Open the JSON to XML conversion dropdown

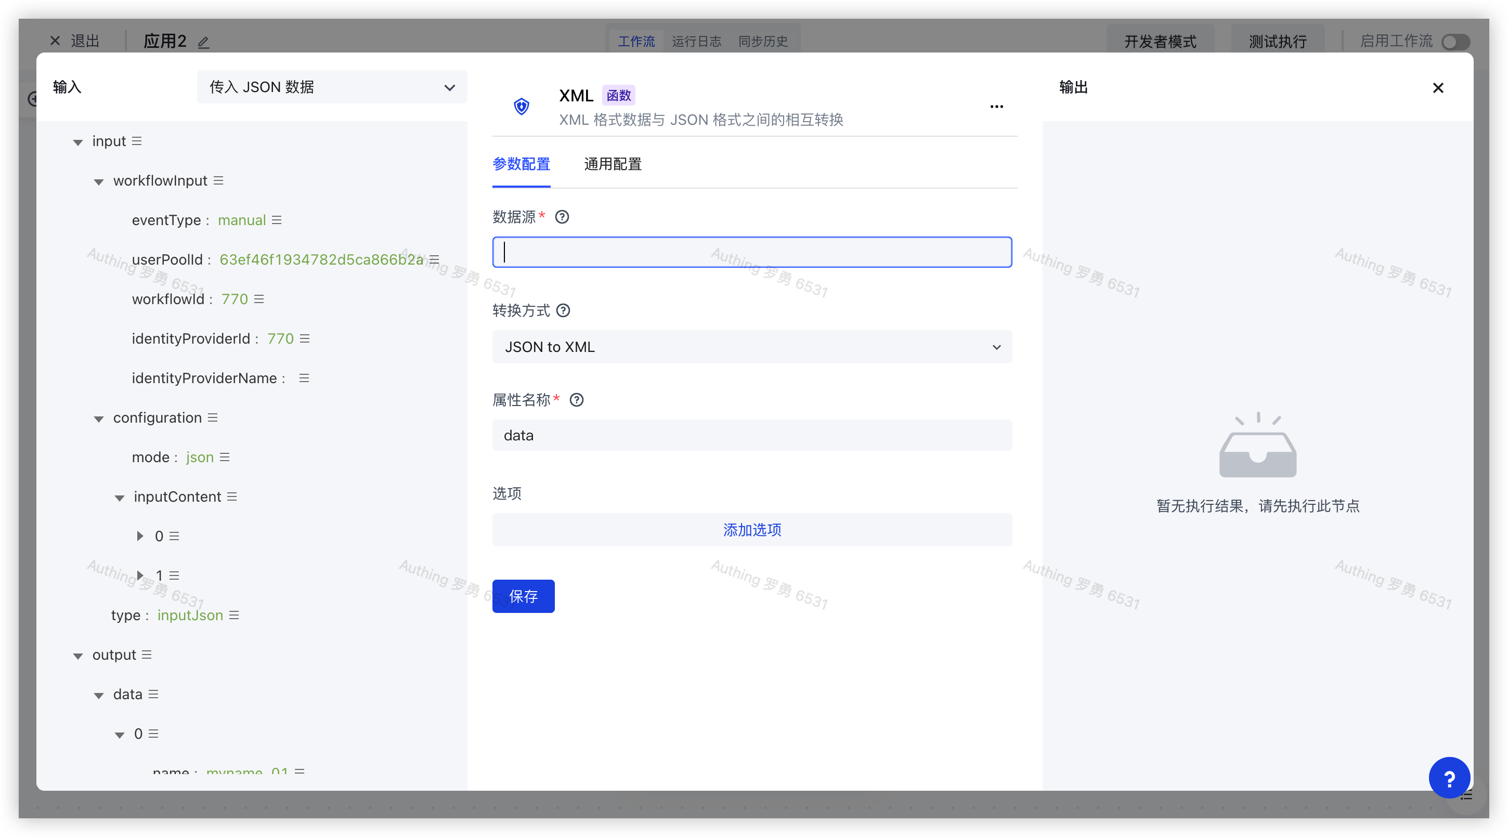[x=751, y=347]
